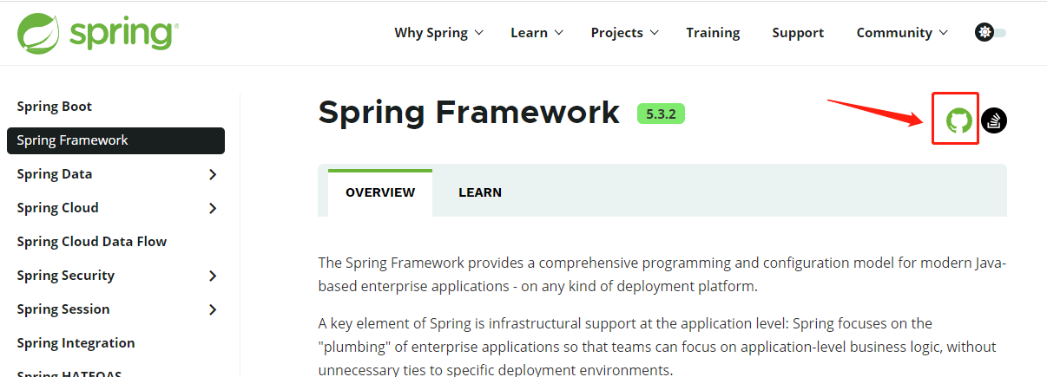Screen dimensions: 1047x377
Task: Select Spring Framework in the sidebar
Action: [115, 140]
